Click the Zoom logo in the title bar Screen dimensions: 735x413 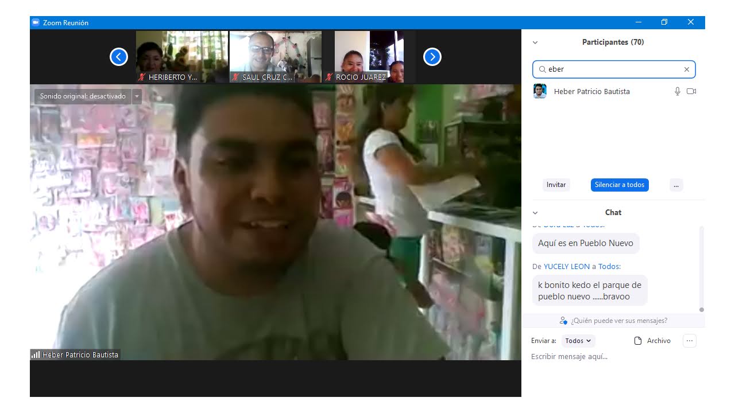tap(36, 22)
